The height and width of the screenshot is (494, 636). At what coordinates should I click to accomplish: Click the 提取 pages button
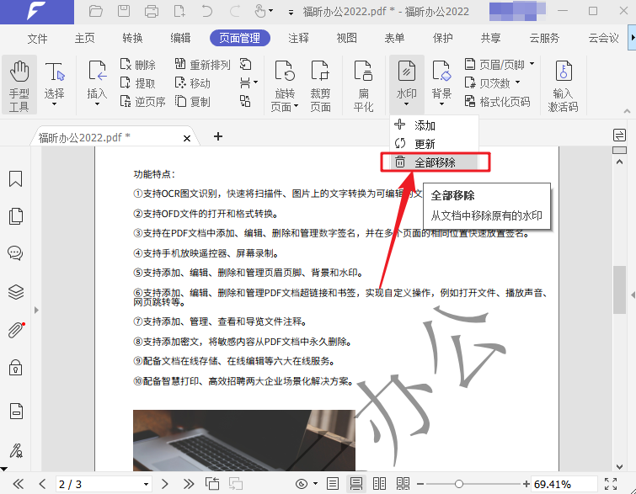point(138,83)
